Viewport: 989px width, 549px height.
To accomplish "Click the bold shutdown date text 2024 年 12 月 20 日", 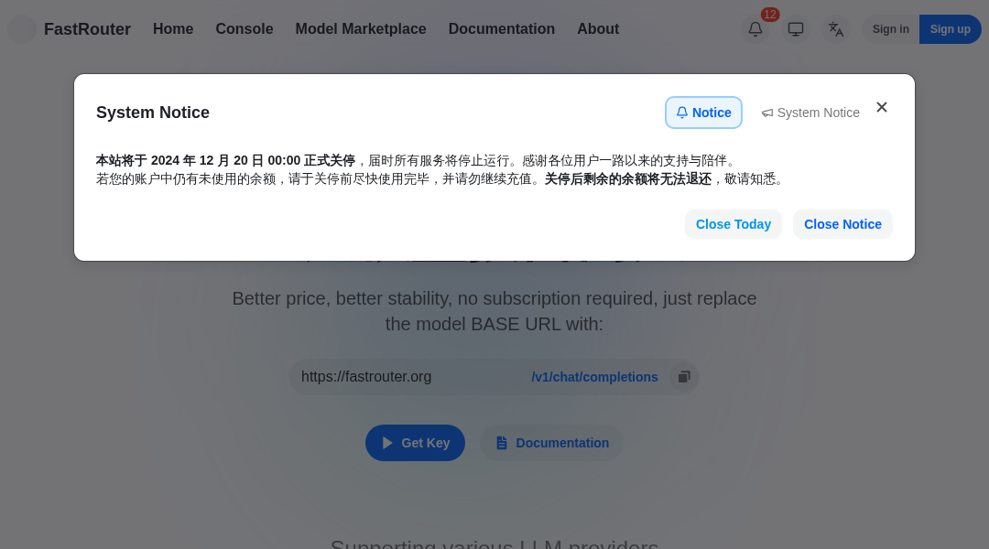I will coord(207,161).
